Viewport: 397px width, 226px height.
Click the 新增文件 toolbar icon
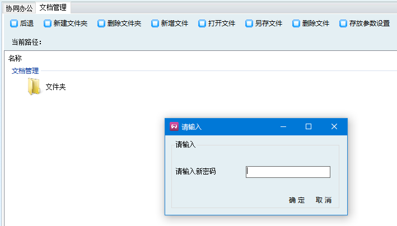click(x=155, y=23)
